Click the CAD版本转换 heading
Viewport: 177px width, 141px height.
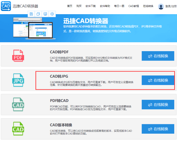(x=61, y=125)
